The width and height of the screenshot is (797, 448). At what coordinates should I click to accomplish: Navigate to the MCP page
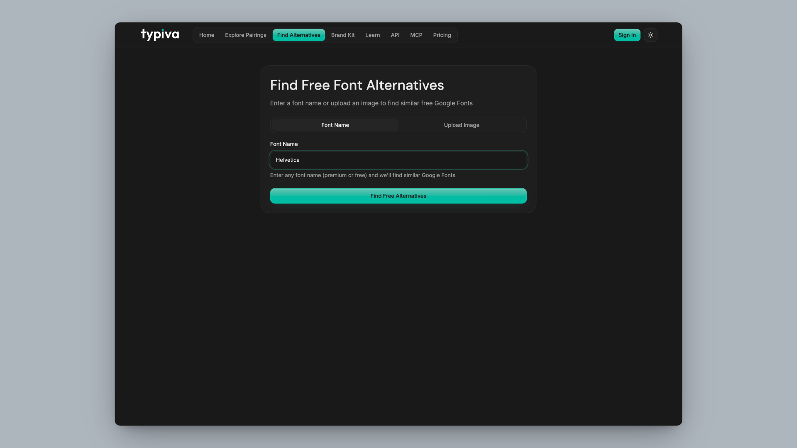[416, 35]
